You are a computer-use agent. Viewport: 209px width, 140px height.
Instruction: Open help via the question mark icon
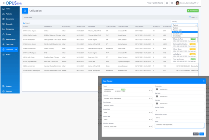coord(172,3)
